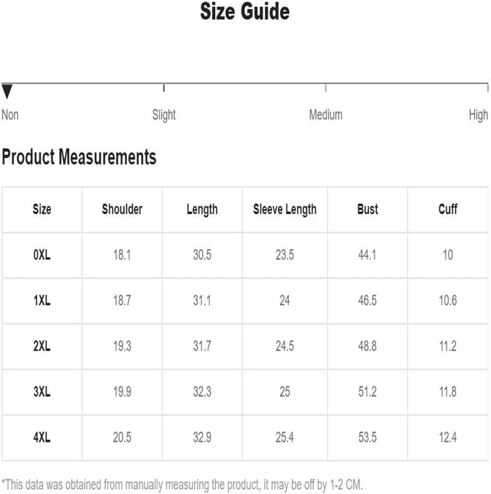
Task: Click the Size Guide title
Action: pyautogui.click(x=245, y=11)
